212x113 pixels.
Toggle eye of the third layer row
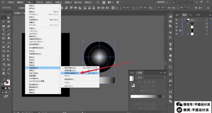[177, 27]
